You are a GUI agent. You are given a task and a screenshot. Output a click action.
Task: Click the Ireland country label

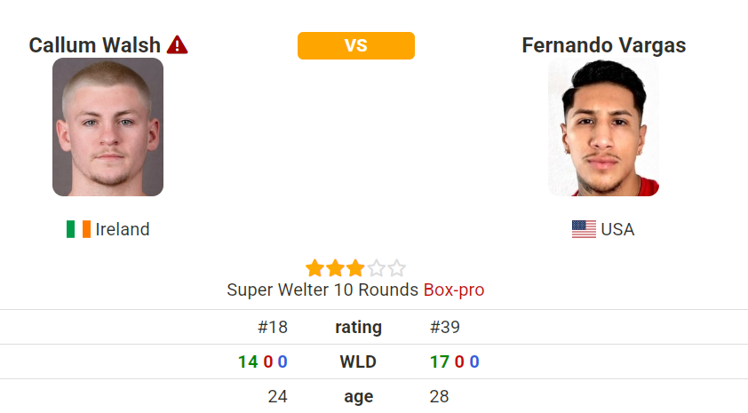point(123,229)
